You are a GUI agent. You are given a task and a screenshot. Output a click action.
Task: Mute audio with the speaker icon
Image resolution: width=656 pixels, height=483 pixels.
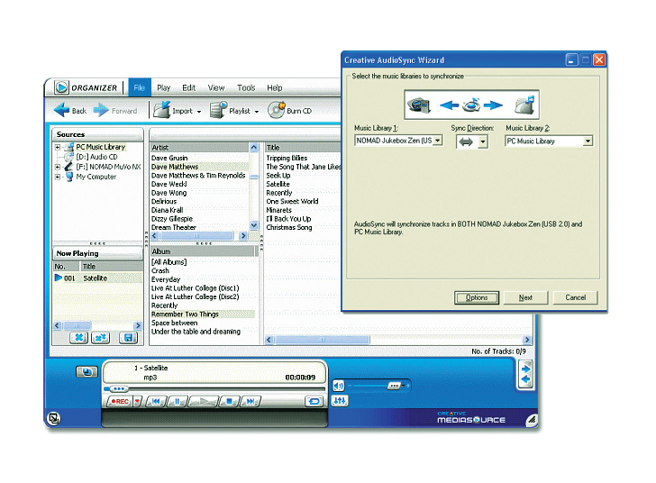point(338,386)
